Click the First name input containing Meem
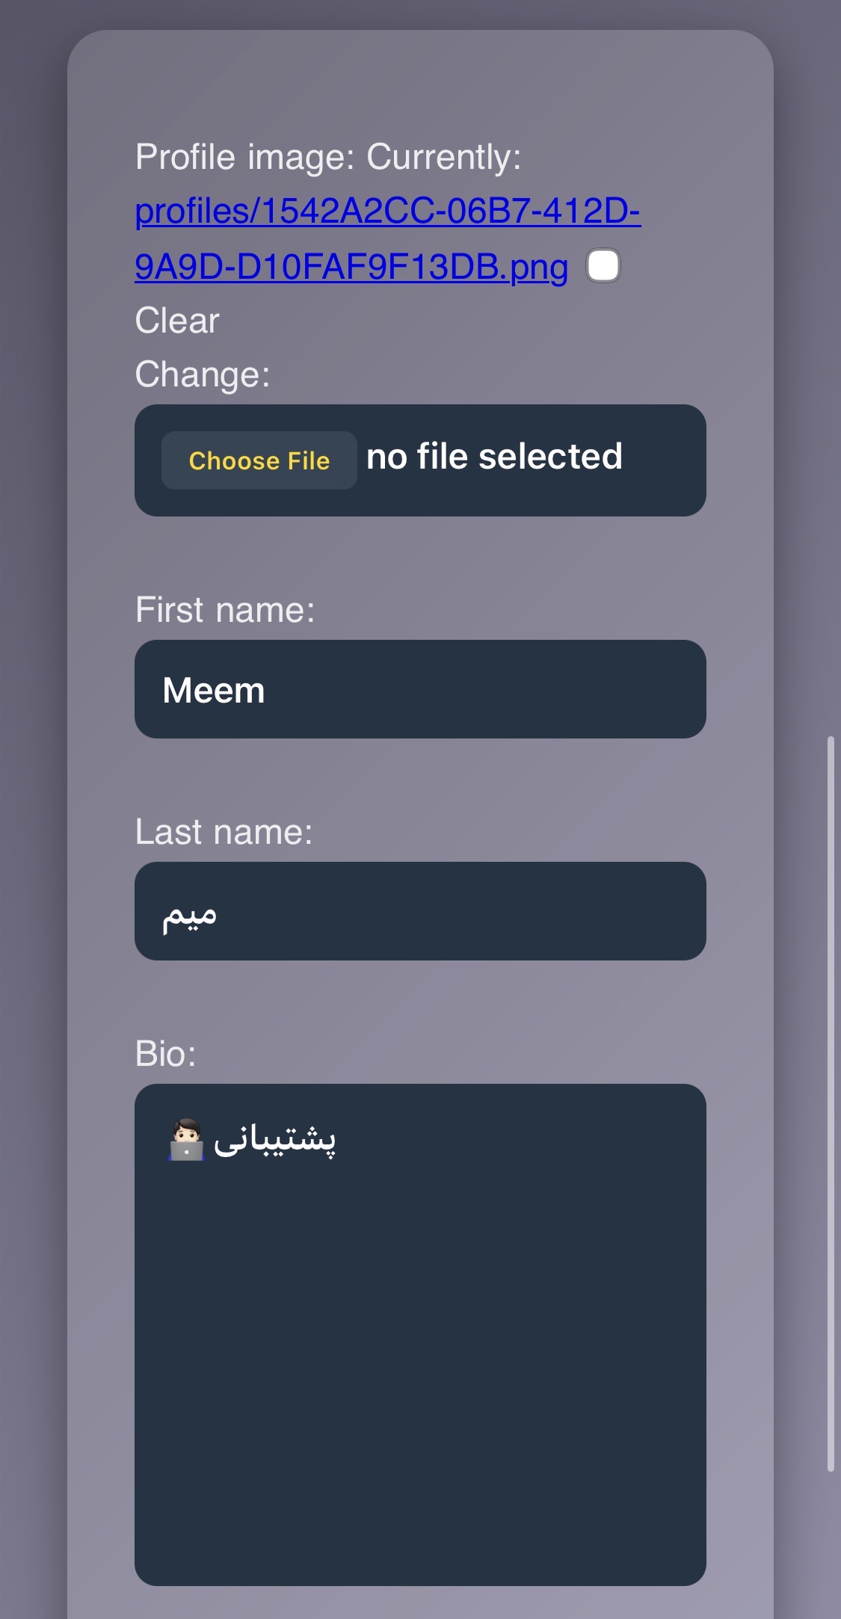The width and height of the screenshot is (841, 1619). tap(419, 689)
